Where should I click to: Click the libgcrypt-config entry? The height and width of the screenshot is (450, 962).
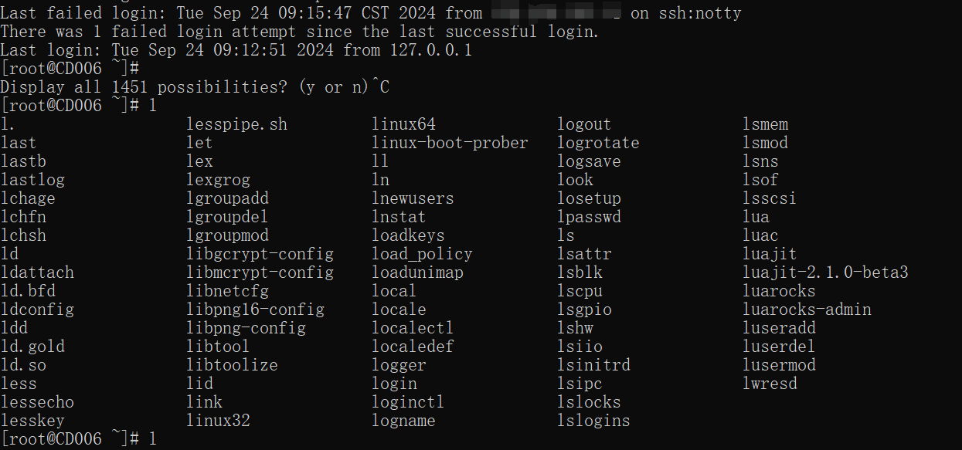pyautogui.click(x=260, y=254)
